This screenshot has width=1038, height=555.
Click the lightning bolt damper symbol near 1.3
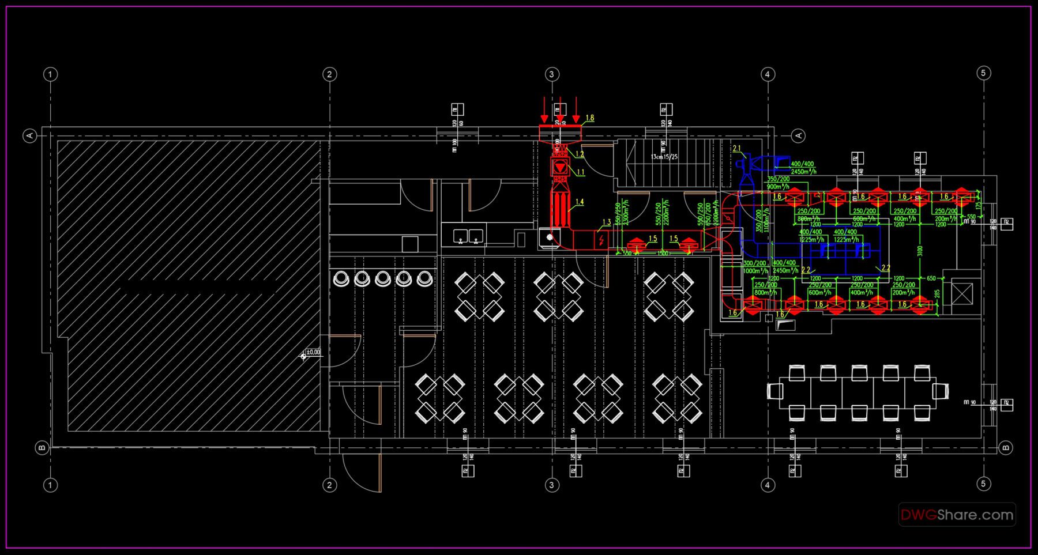[x=601, y=240]
